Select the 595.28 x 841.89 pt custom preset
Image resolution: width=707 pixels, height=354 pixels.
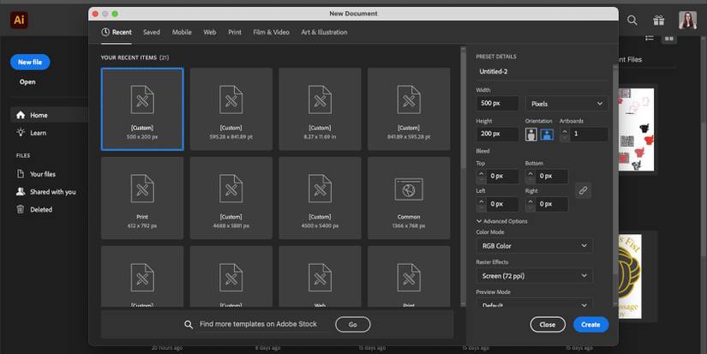click(x=231, y=109)
